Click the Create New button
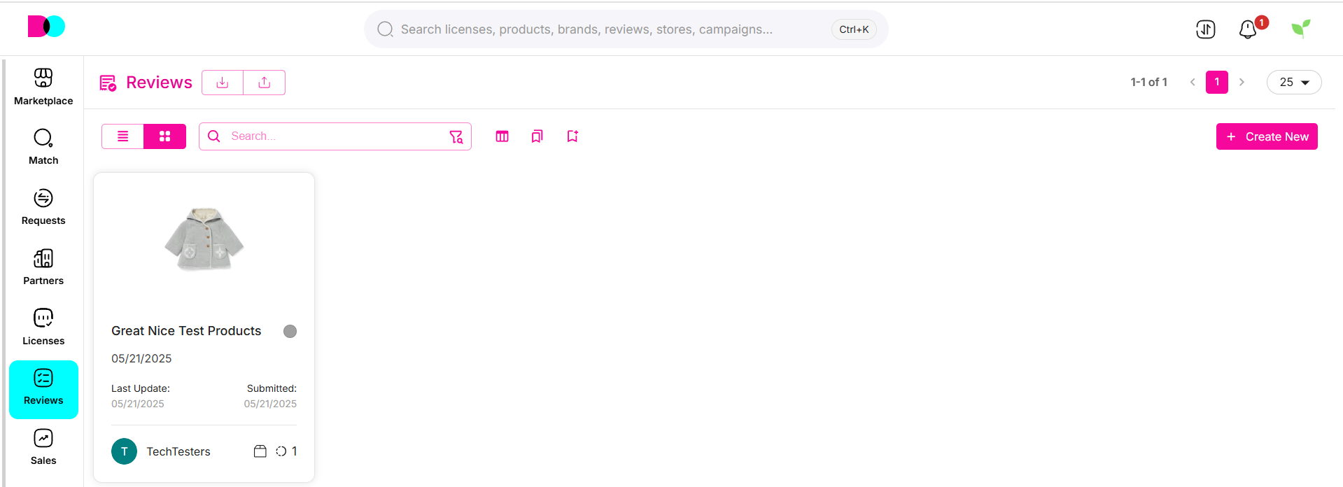This screenshot has height=487, width=1343. [x=1267, y=136]
